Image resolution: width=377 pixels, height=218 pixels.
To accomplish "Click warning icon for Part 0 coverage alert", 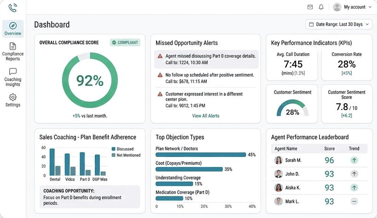I will 160,56.
